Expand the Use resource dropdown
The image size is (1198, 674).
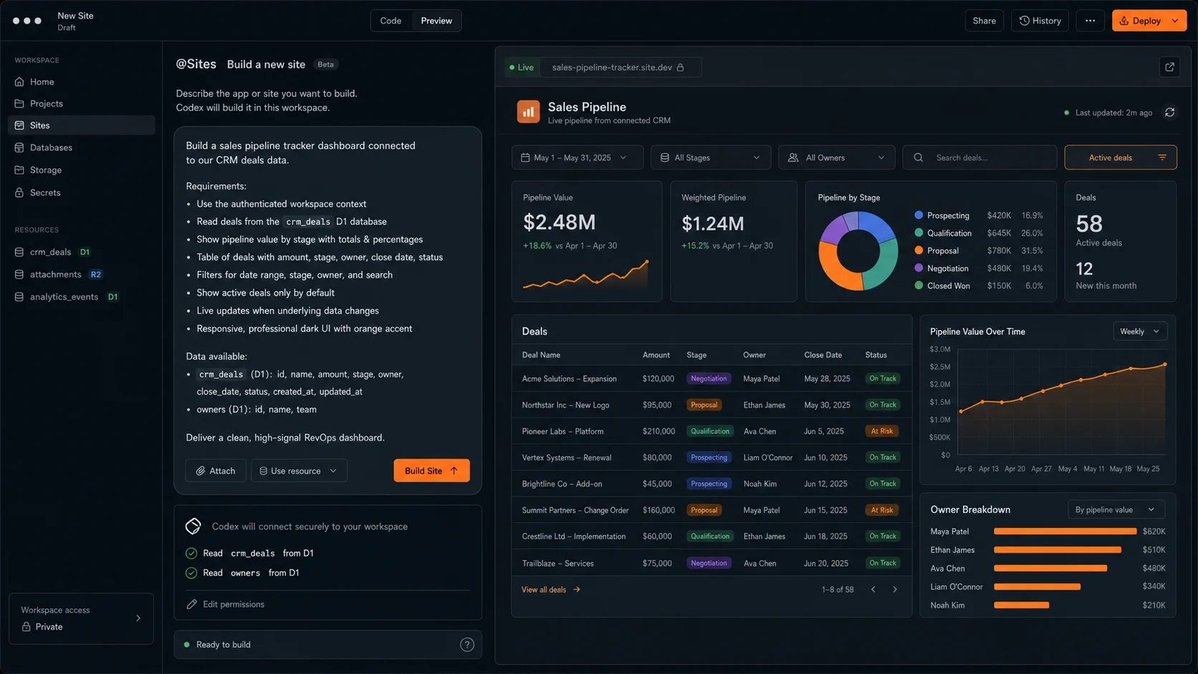point(299,471)
